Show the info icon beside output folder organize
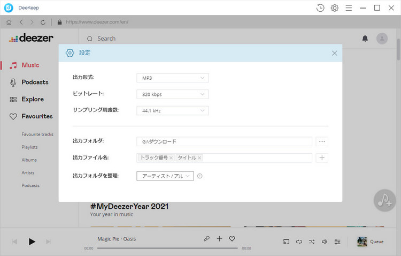 pos(200,176)
